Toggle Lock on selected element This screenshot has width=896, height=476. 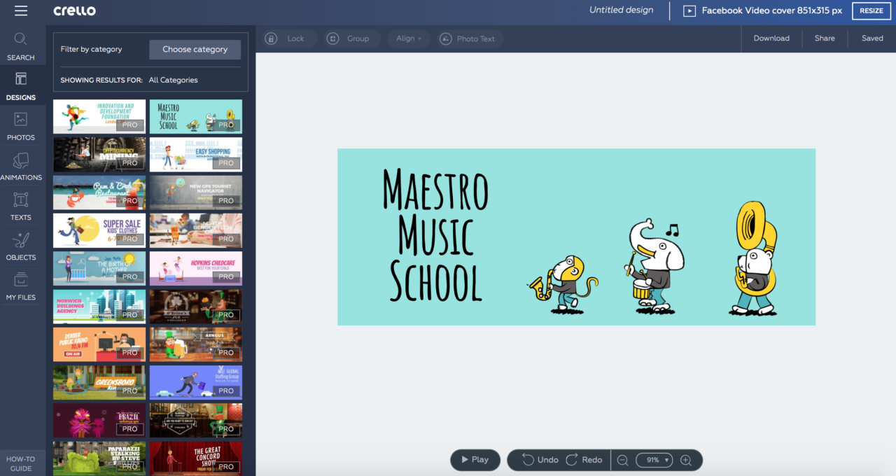point(287,38)
